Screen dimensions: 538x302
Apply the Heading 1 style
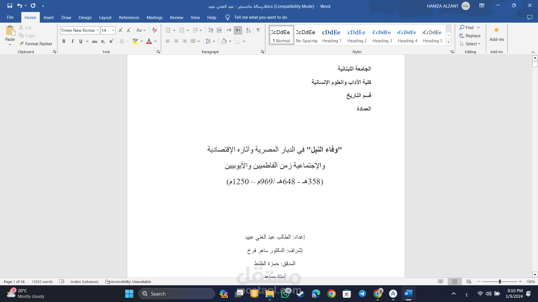[x=332, y=35]
